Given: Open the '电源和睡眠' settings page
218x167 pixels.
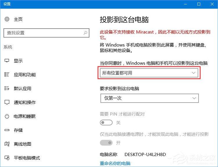Looking at the screenshot, I should click(25, 116).
